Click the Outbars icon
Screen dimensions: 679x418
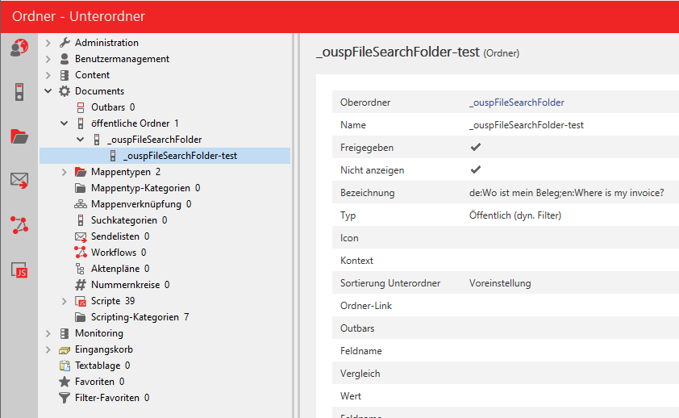(x=81, y=107)
